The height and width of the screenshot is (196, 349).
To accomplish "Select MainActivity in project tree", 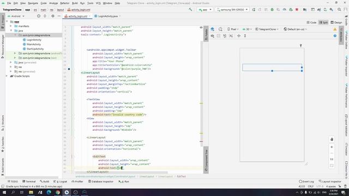I will (x=34, y=44).
